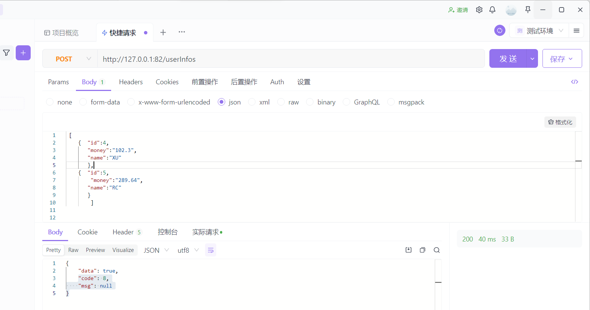Click the user avatar icon
Viewport: 590px width, 310px height.
point(511,10)
